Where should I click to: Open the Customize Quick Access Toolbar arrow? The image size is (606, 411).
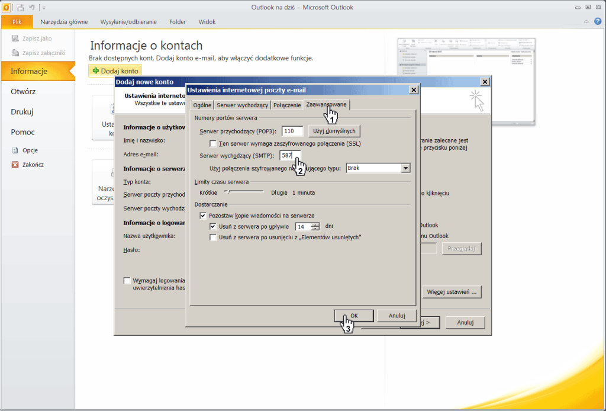point(44,8)
